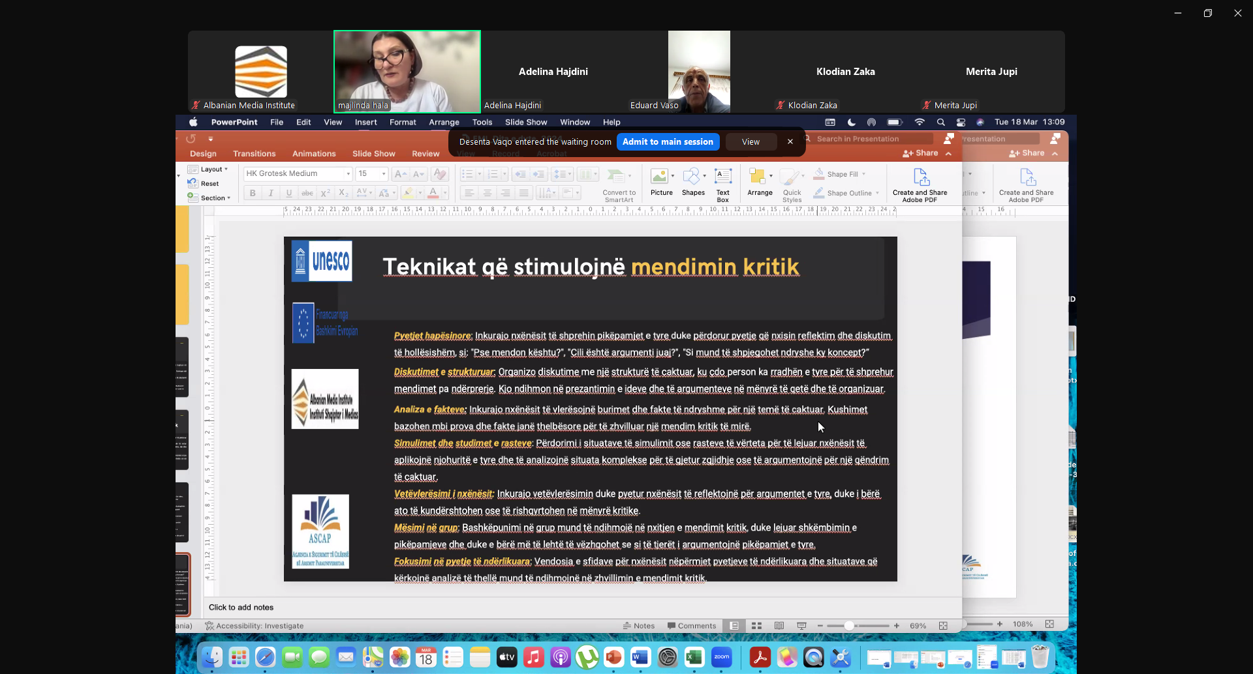Fit slide to current window icon

[x=943, y=626]
